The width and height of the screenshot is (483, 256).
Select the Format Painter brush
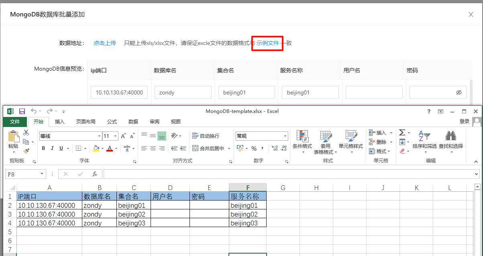[x=26, y=151]
